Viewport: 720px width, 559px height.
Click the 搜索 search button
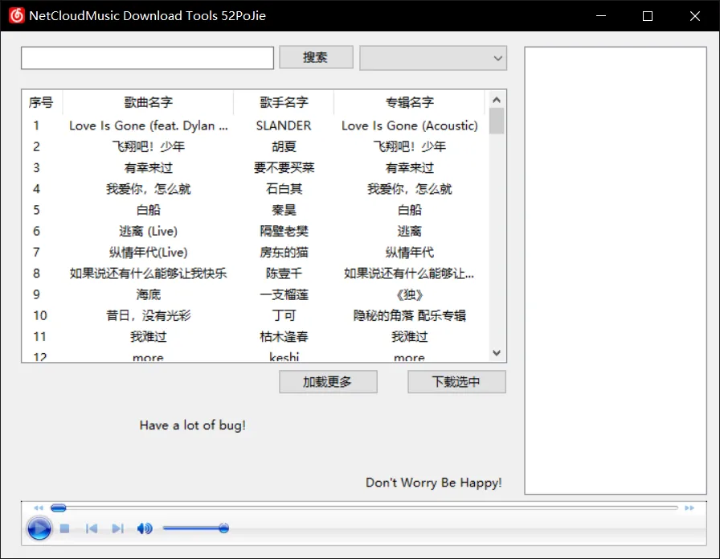(316, 57)
